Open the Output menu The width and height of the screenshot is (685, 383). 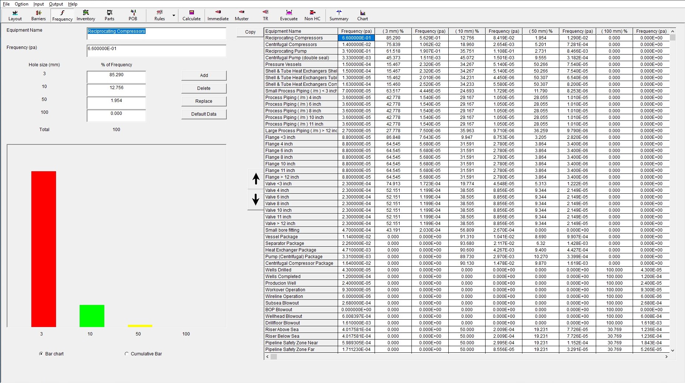(x=56, y=4)
